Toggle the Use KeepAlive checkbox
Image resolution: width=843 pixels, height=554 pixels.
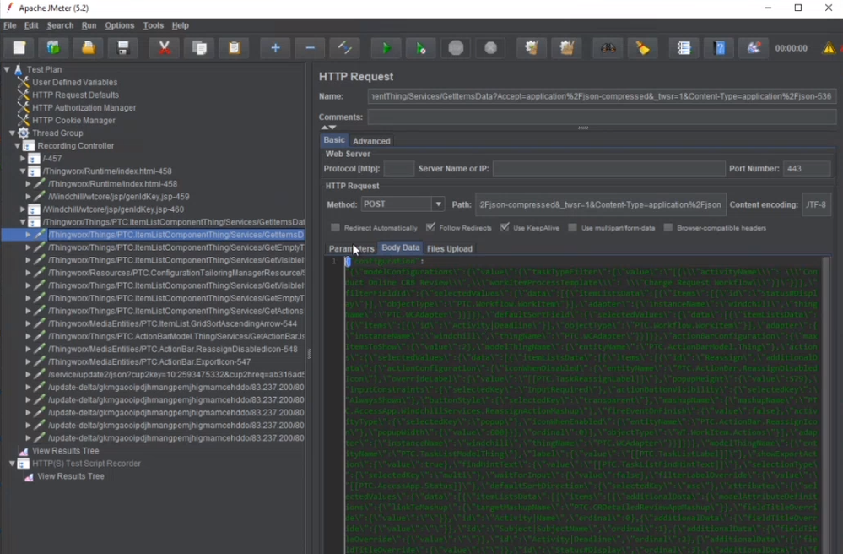505,228
